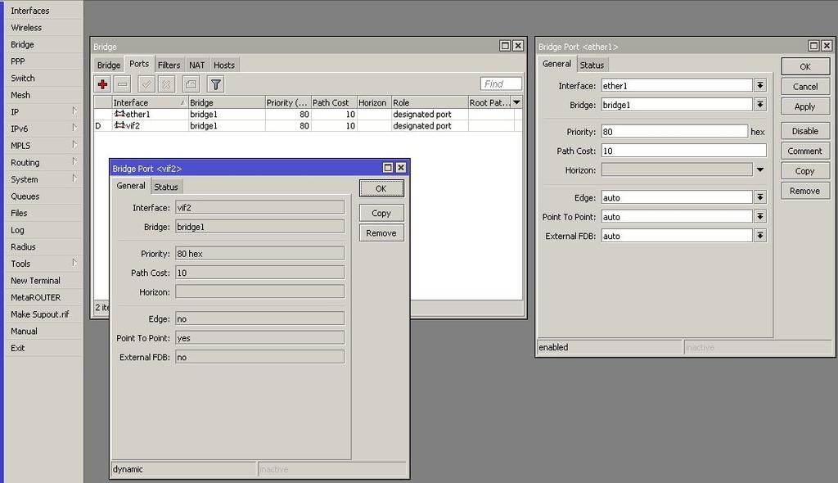Open the Bridge dropdown in ether1 window
The height and width of the screenshot is (483, 838).
760,104
